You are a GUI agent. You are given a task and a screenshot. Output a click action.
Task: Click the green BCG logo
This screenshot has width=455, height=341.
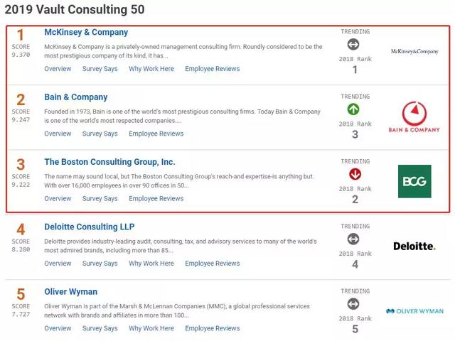414,181
